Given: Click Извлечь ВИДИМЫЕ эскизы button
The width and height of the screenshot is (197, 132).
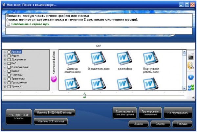Looking at the screenshot, I should point(55,113).
